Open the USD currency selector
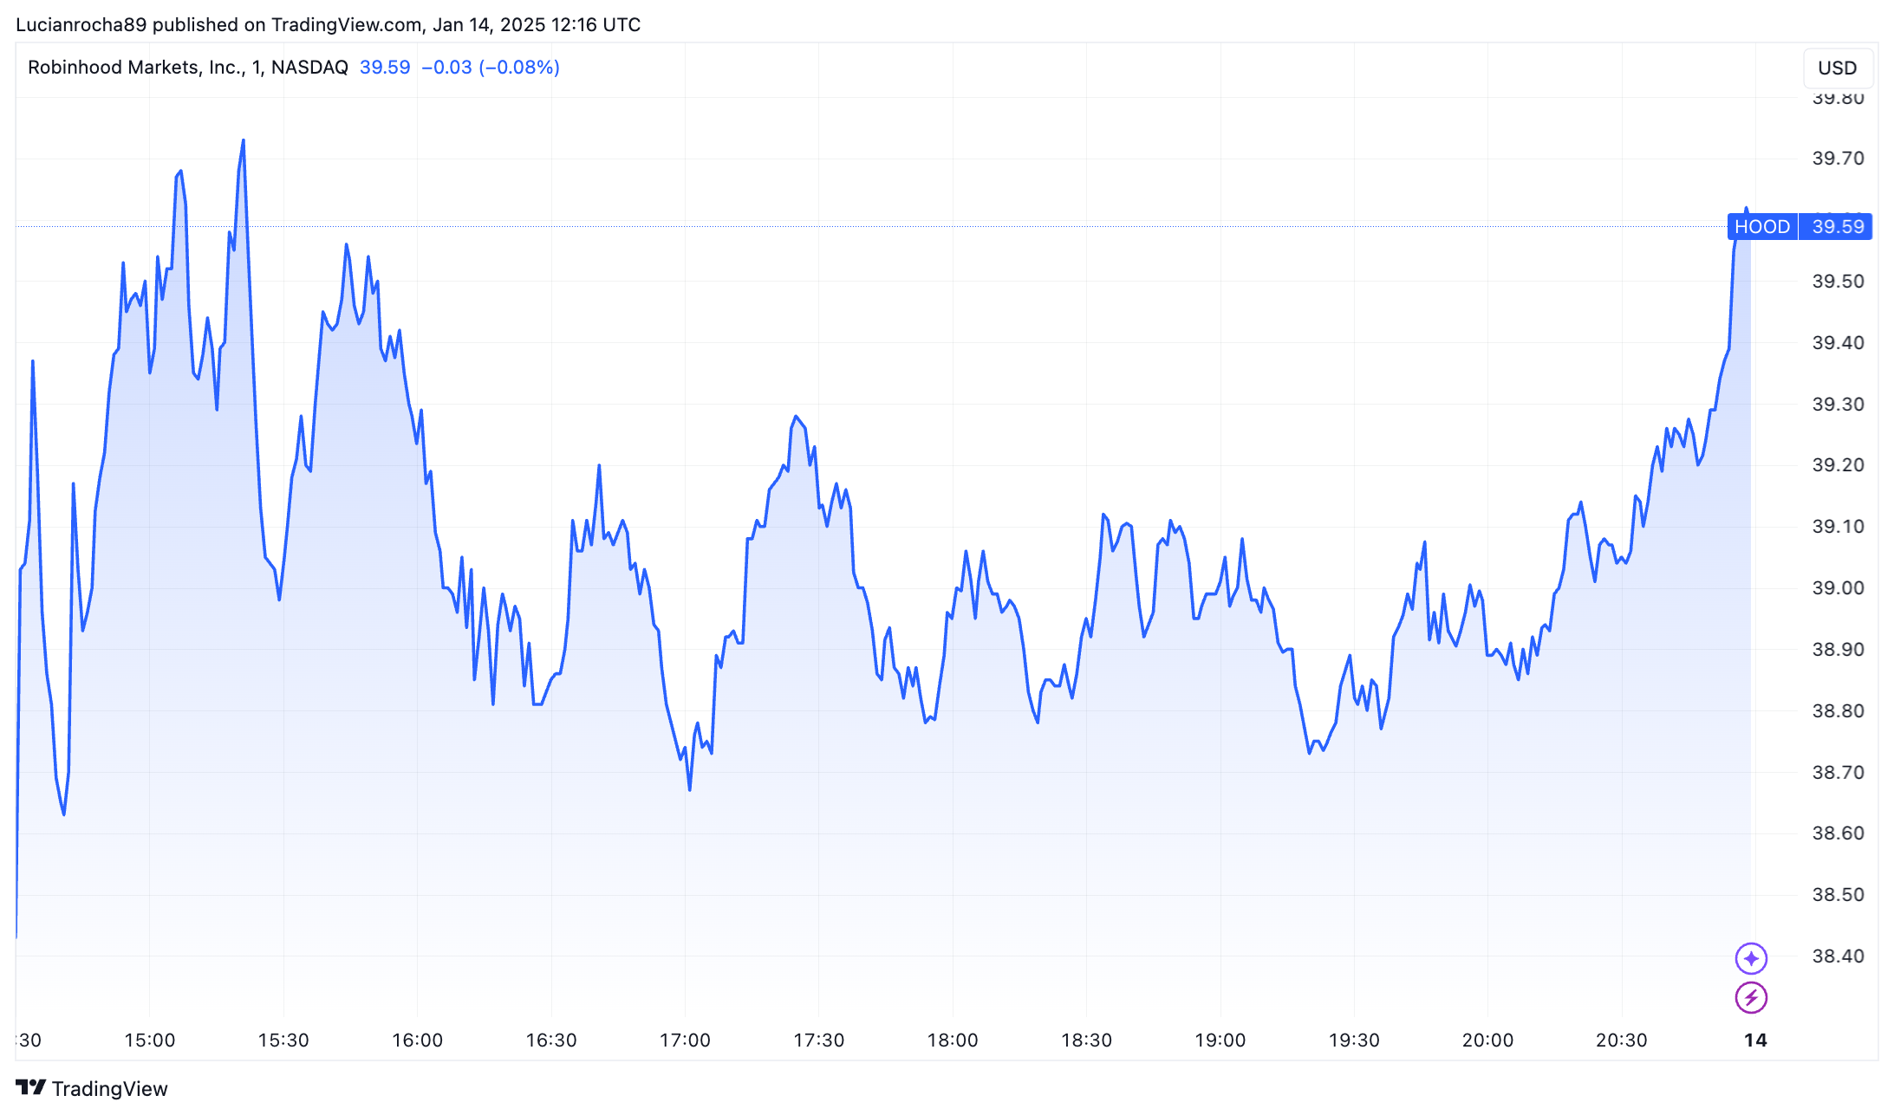 coord(1837,68)
